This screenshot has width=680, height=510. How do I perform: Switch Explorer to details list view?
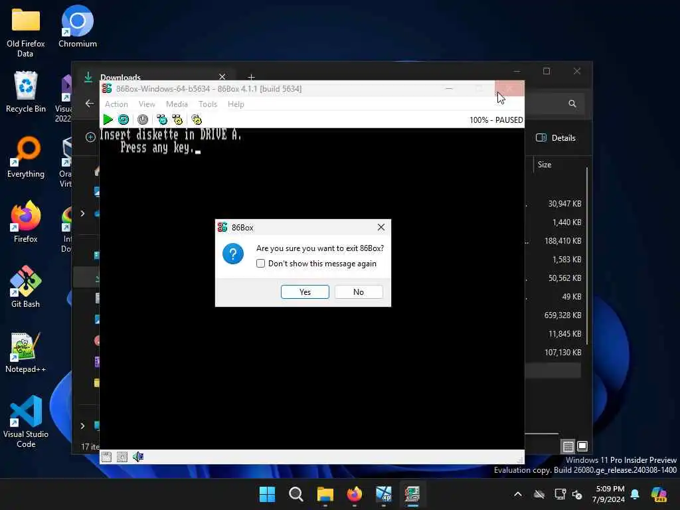[568, 446]
